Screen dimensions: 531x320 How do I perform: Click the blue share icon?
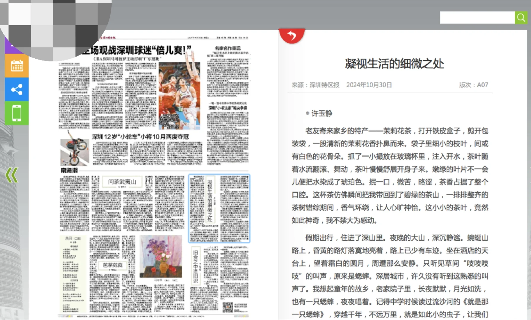pos(17,89)
